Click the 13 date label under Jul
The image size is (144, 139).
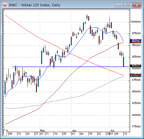[x=125, y=134]
